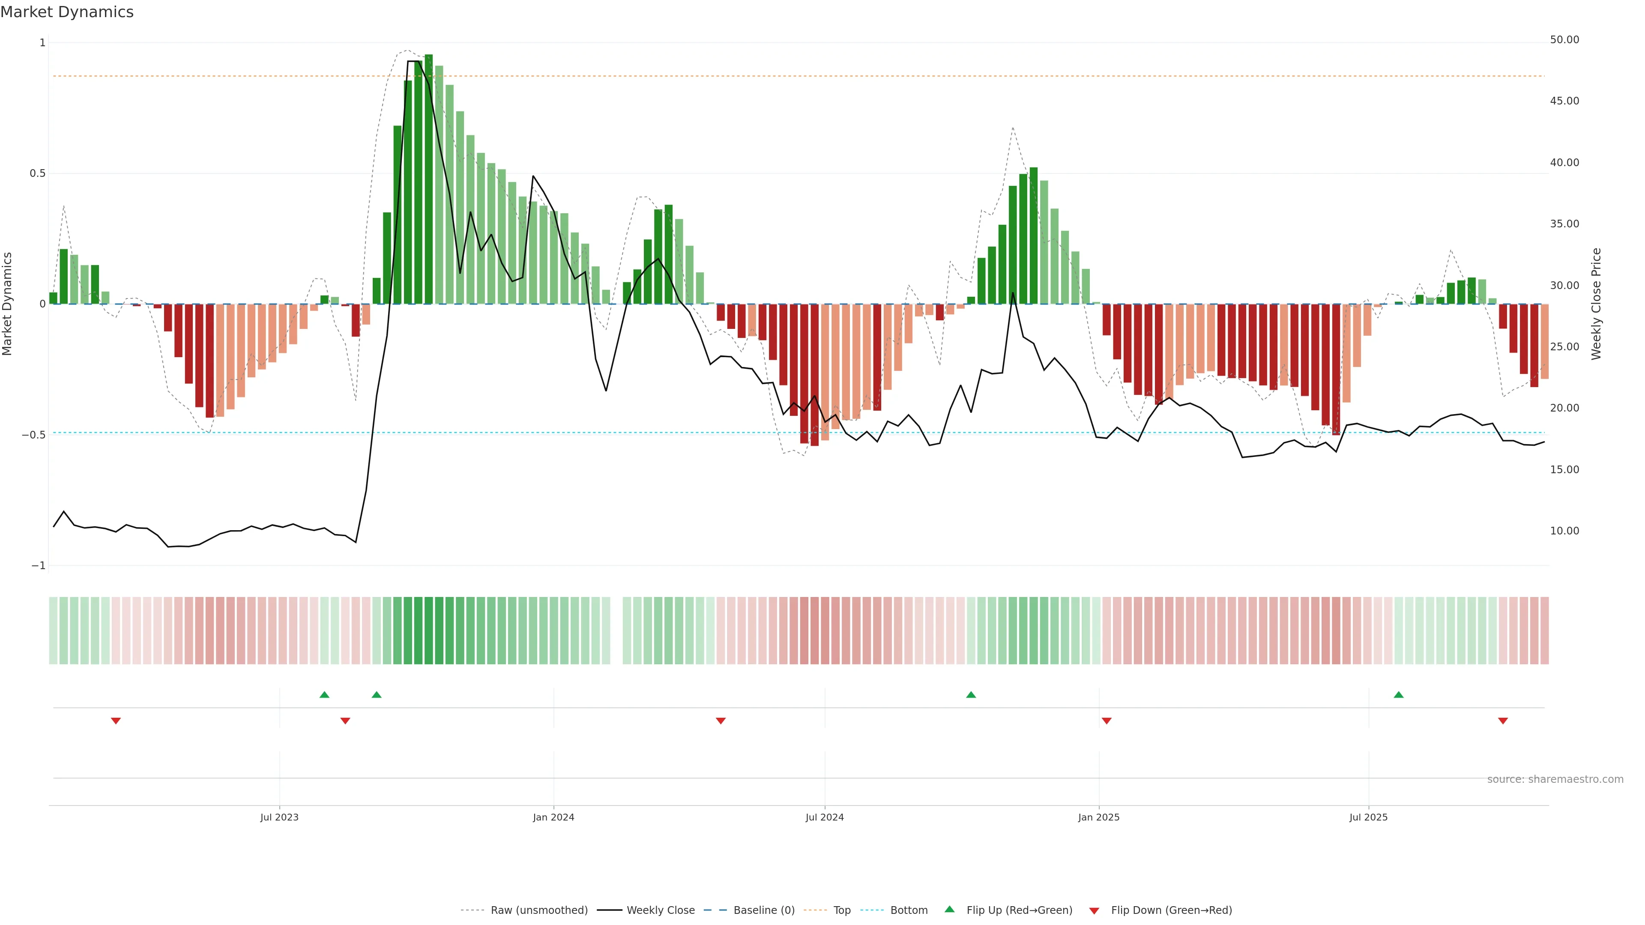The image size is (1645, 925).
Task: Click the source: sharemaestro.com text
Action: 1554,779
